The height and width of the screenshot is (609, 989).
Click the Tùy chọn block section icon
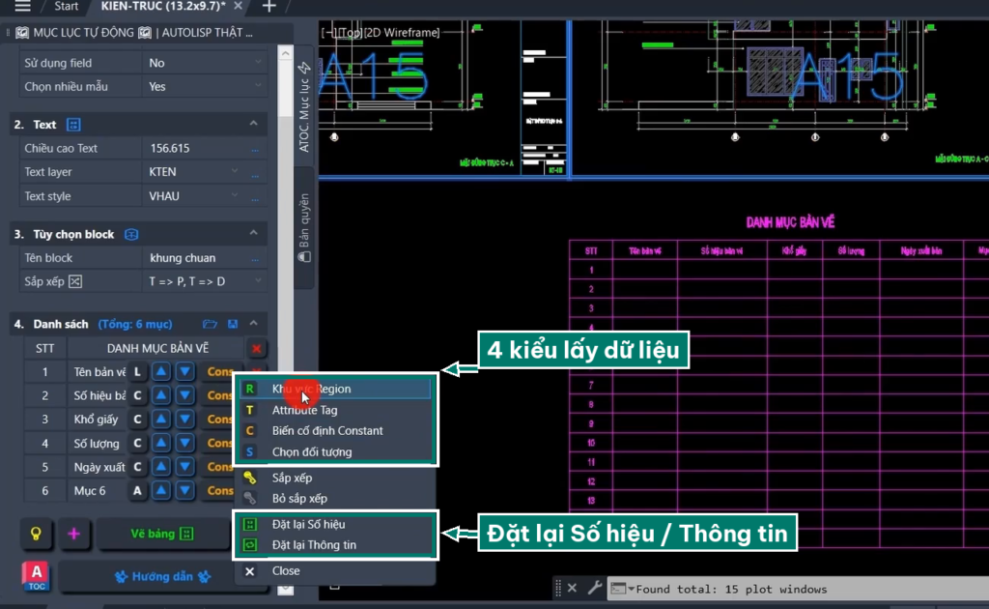point(131,234)
